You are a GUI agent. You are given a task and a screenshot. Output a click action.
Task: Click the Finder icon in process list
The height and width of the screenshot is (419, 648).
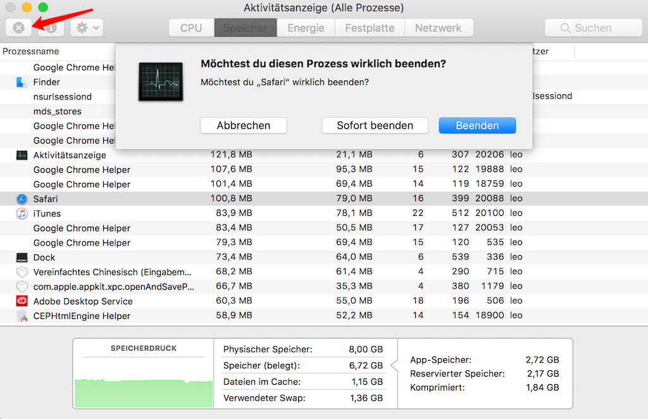point(22,82)
